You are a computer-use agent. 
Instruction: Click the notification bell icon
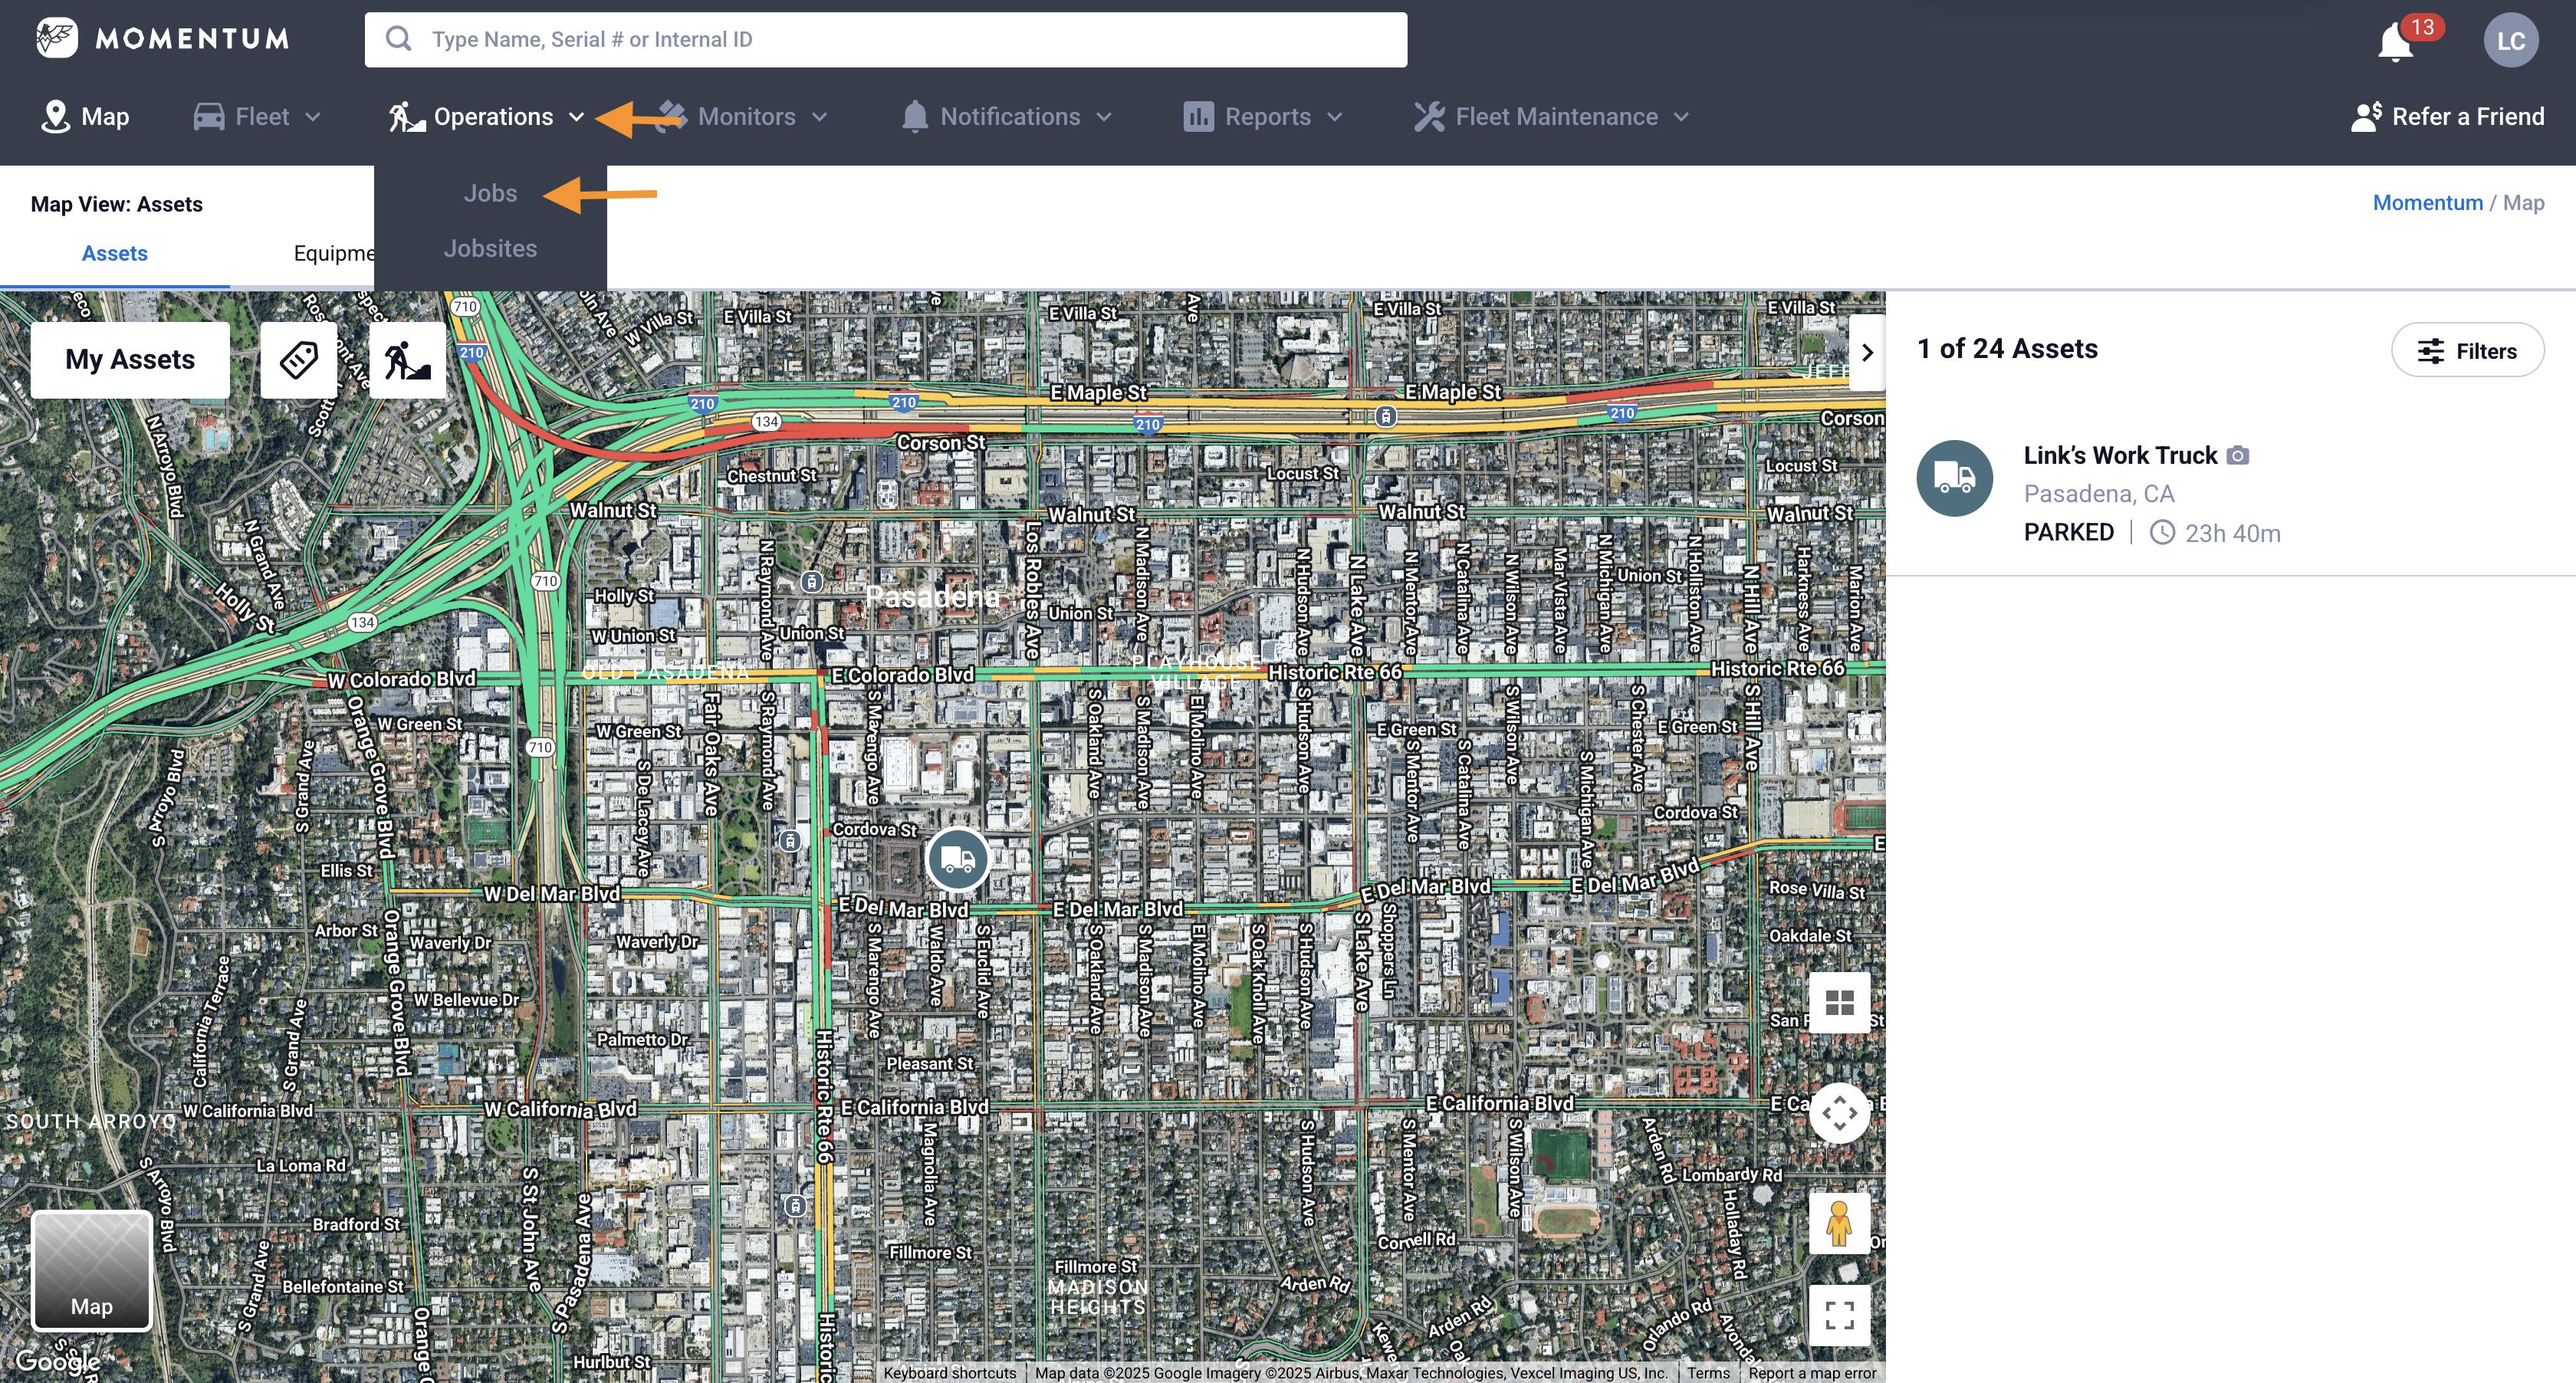[2394, 42]
